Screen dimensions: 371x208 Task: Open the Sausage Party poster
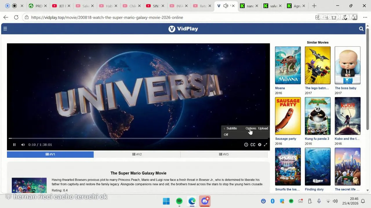pos(288,116)
